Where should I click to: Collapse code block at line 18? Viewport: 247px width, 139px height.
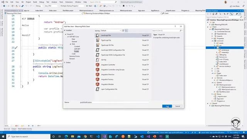pos(20,29)
